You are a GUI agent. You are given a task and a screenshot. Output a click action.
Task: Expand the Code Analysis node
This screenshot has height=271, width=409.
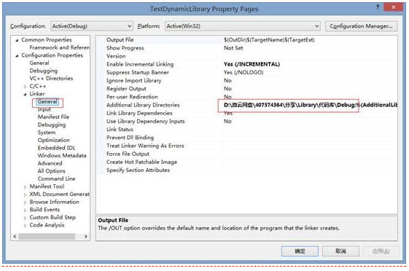point(25,225)
